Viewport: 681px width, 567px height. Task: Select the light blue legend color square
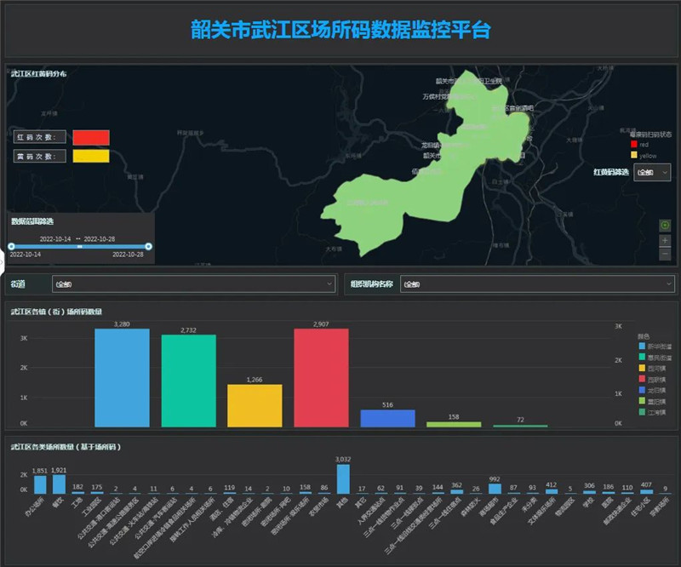(641, 346)
